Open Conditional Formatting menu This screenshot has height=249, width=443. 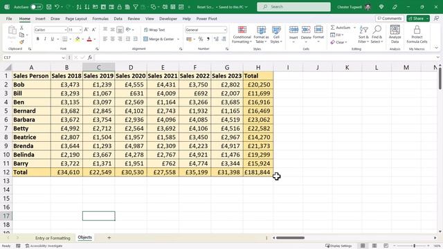point(242,35)
